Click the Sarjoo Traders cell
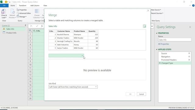The width and height of the screenshot is (195, 110). (65, 48)
